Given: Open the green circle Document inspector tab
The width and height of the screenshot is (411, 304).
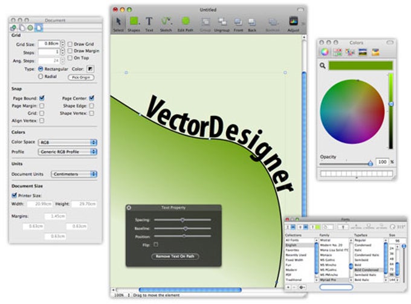Looking at the screenshot, I should pos(30,28).
